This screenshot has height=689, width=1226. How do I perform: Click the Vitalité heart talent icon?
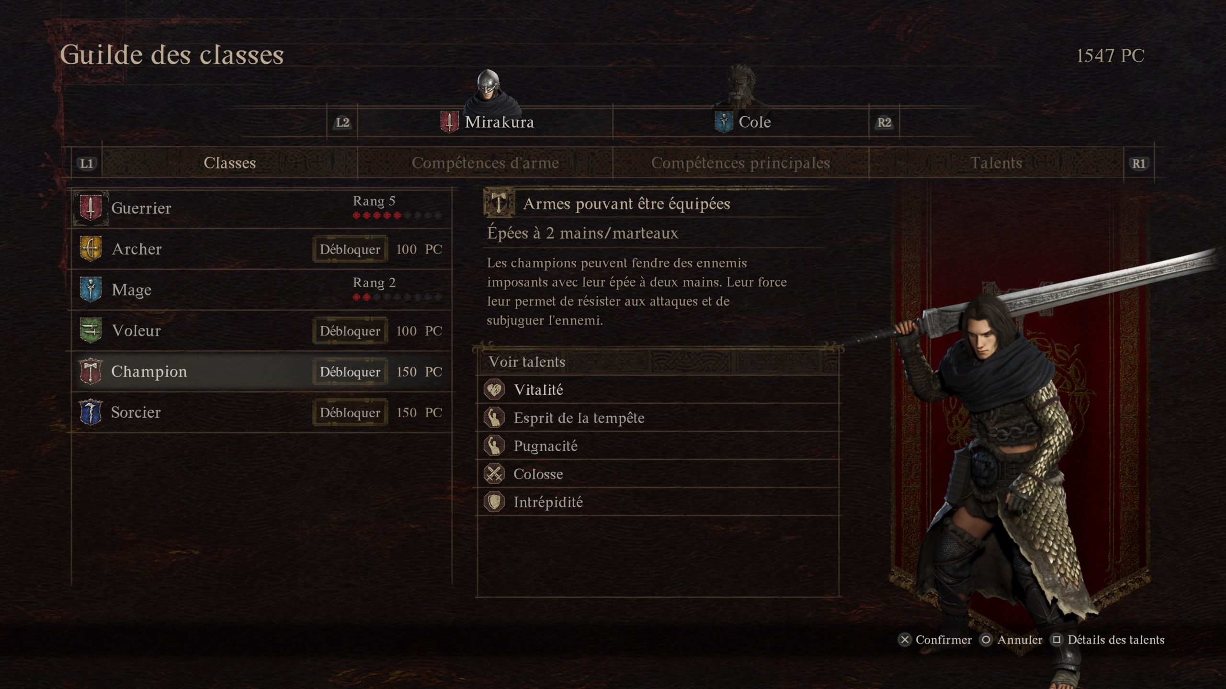pyautogui.click(x=494, y=390)
